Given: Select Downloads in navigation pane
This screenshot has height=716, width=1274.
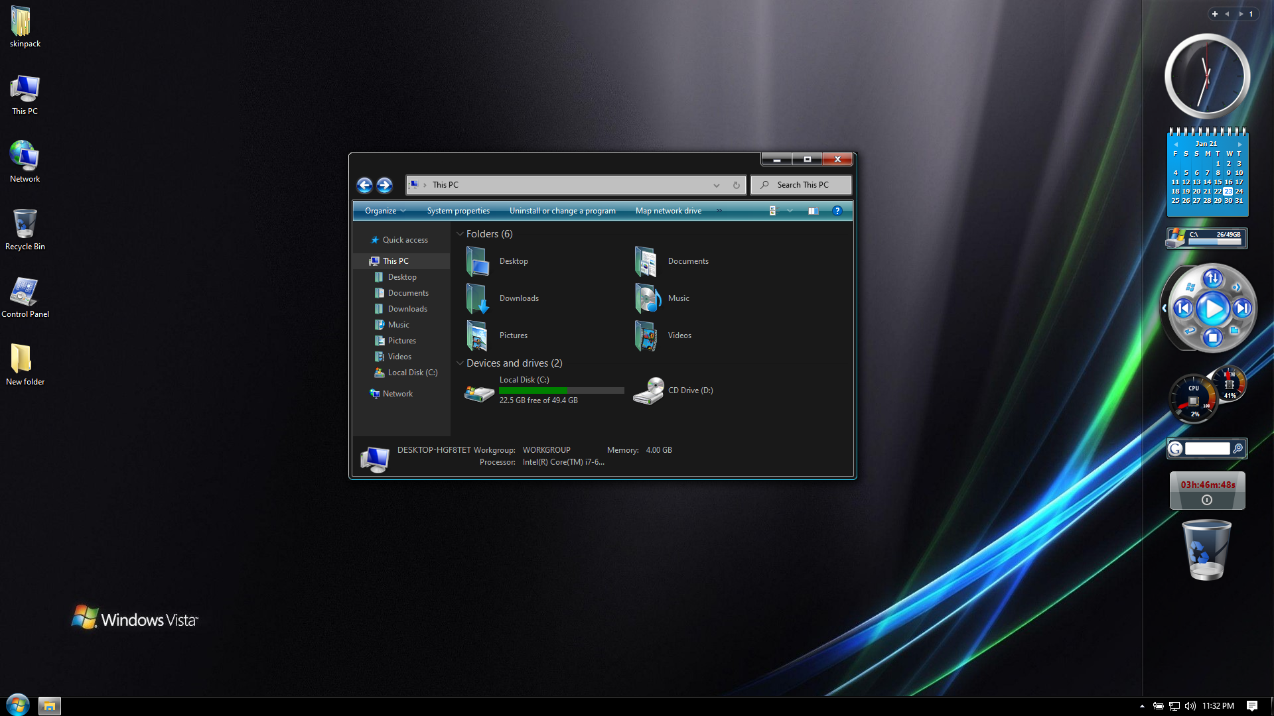Looking at the screenshot, I should (407, 309).
